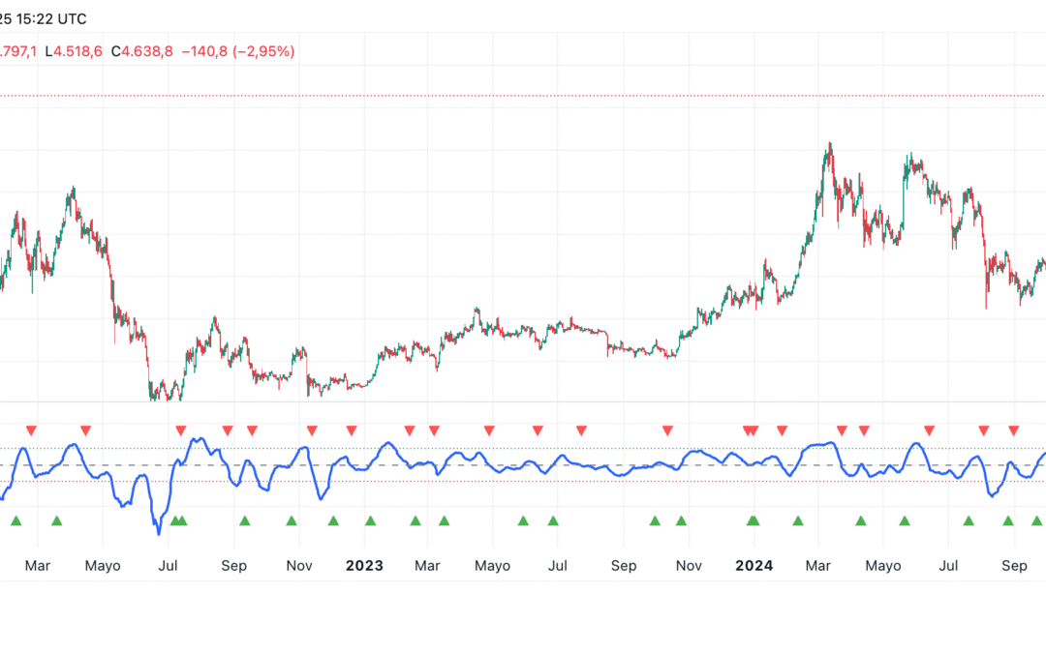
Task: Click the blue oscillator's deepest trough
Action: [158, 532]
